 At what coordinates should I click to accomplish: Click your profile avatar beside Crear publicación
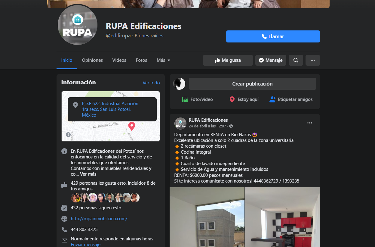pyautogui.click(x=179, y=84)
